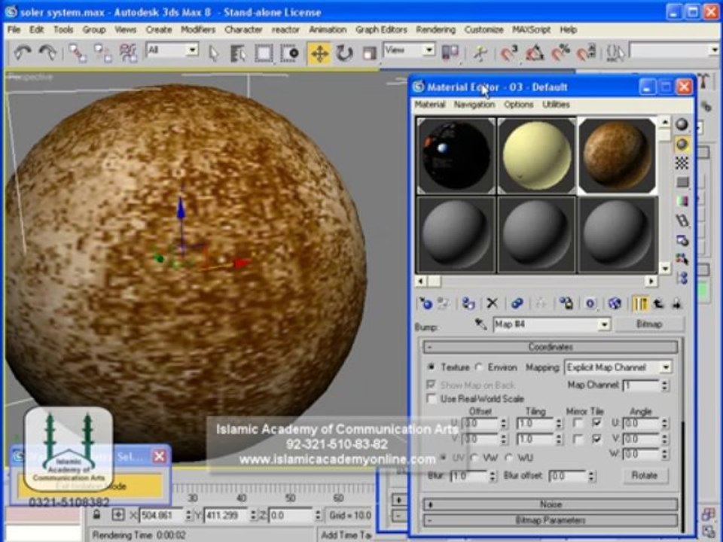Image resolution: width=723 pixels, height=542 pixels.
Task: Choose the Select Object arrow tool
Action: click(213, 53)
